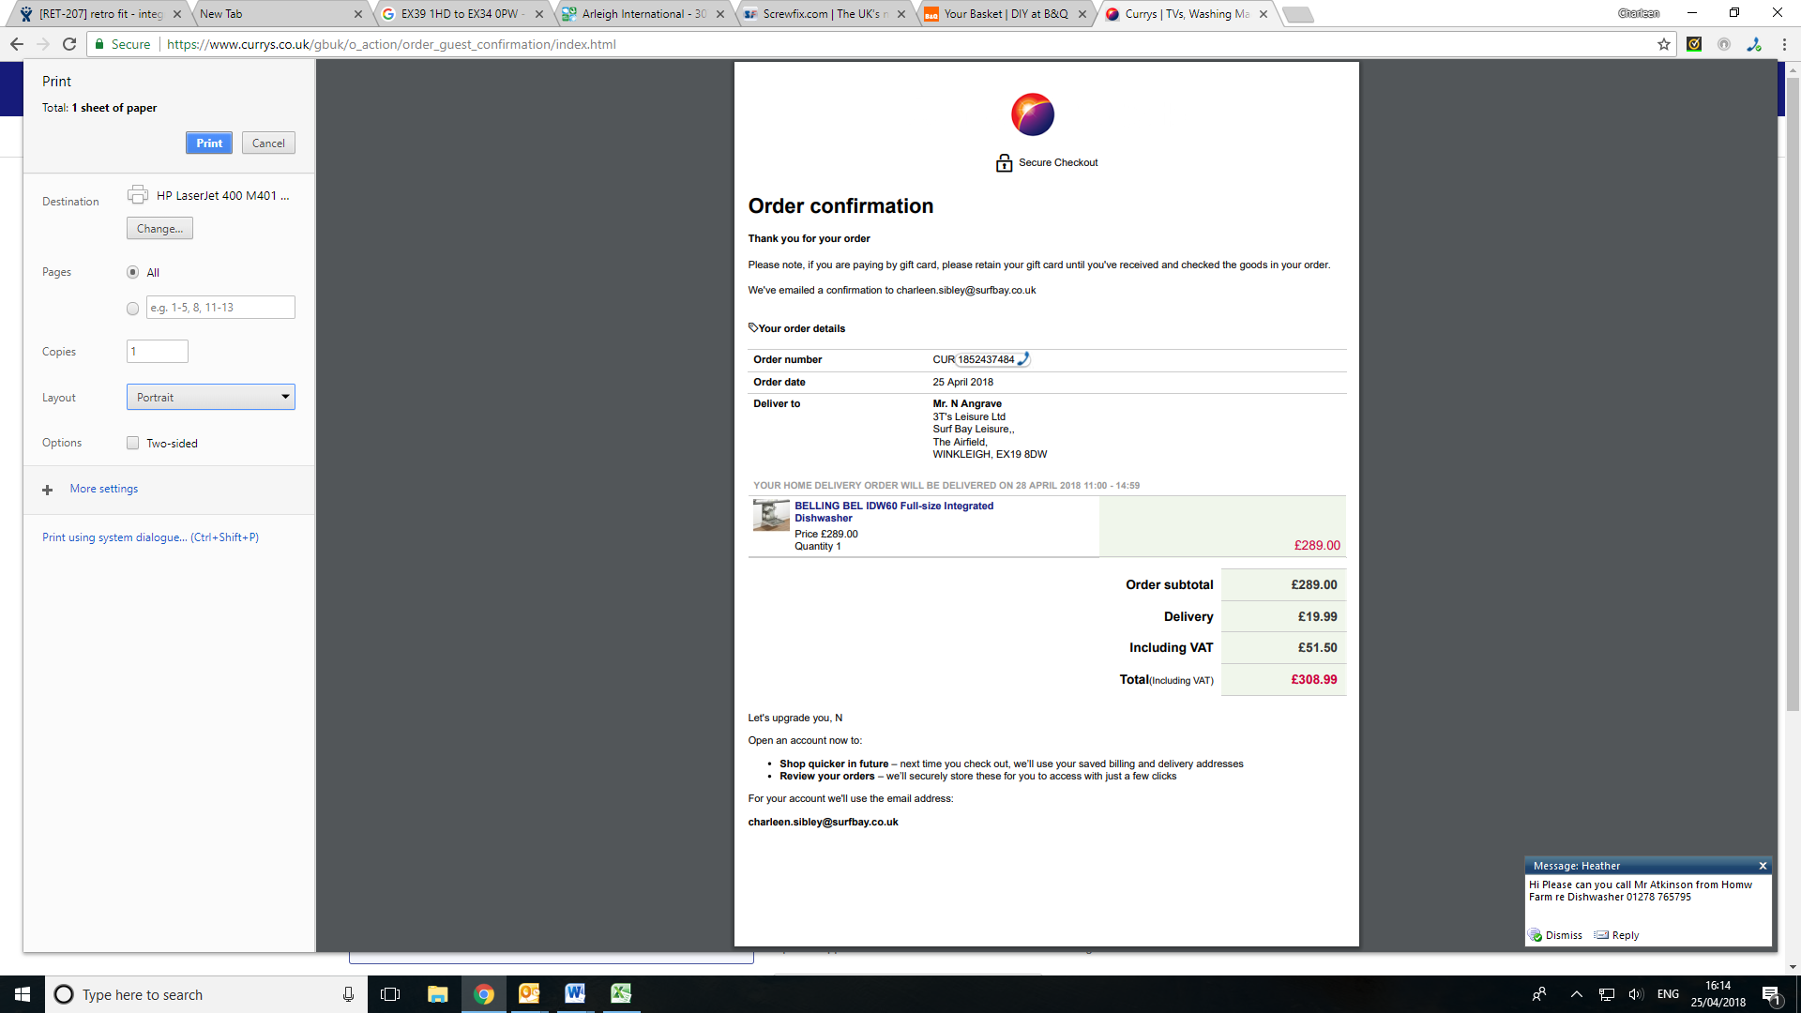This screenshot has height=1013, width=1801.
Task: Expand More settings
Action: coord(103,489)
